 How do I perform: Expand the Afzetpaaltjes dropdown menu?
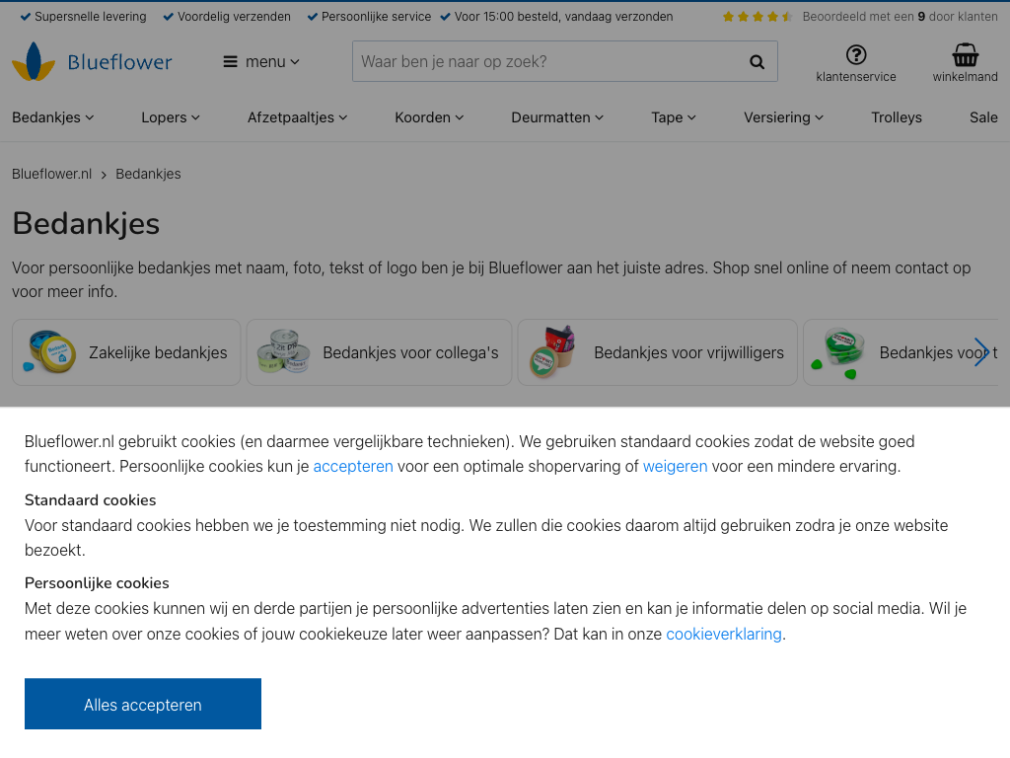coord(297,117)
